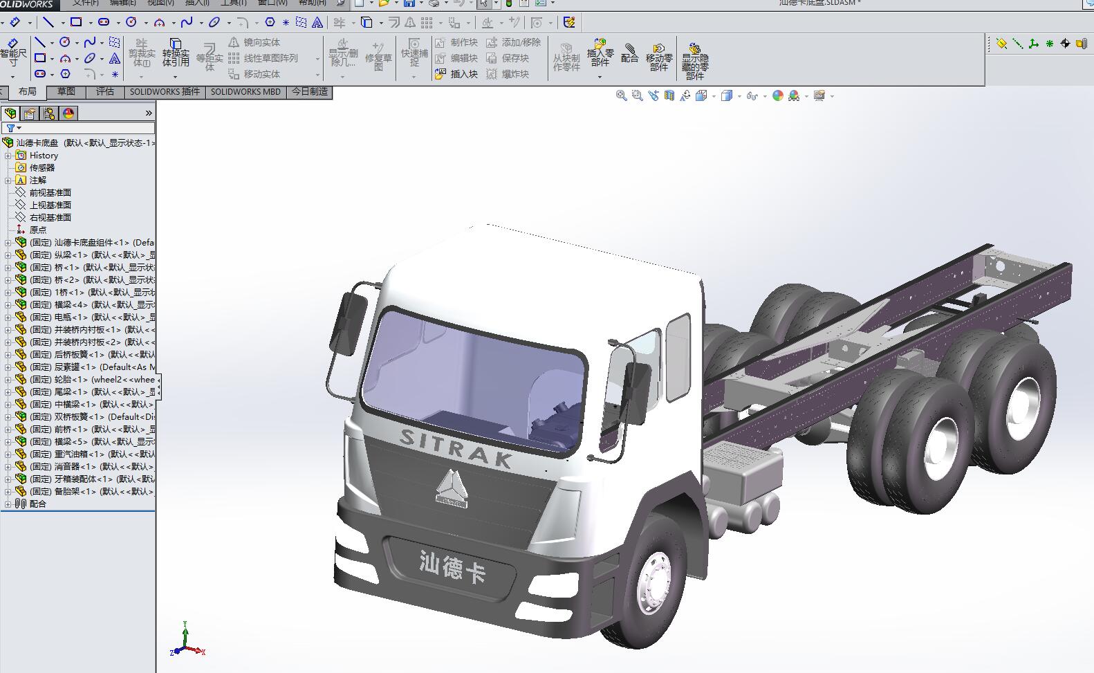Select the 右视基准面 right plane
1094x673 pixels.
tap(50, 218)
